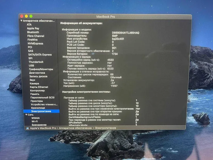Click the manufacturer value SMP
This screenshot has width=213, height=160.
(x=115, y=36)
